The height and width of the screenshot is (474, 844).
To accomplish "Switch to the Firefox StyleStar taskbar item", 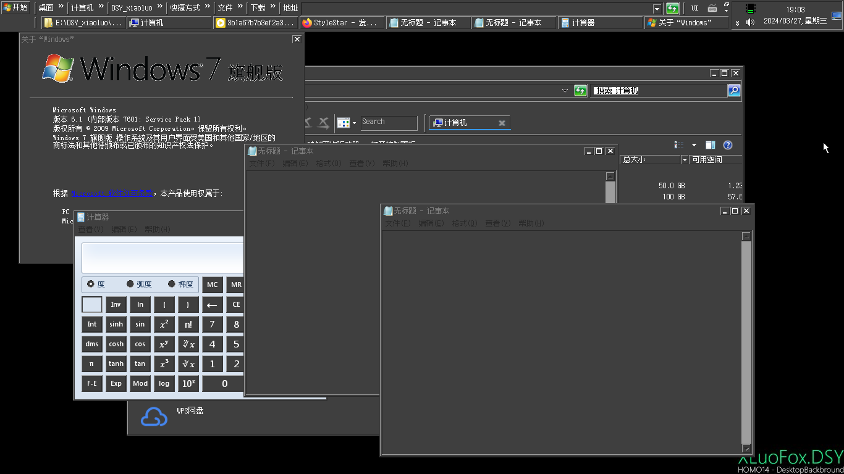I will (x=341, y=22).
